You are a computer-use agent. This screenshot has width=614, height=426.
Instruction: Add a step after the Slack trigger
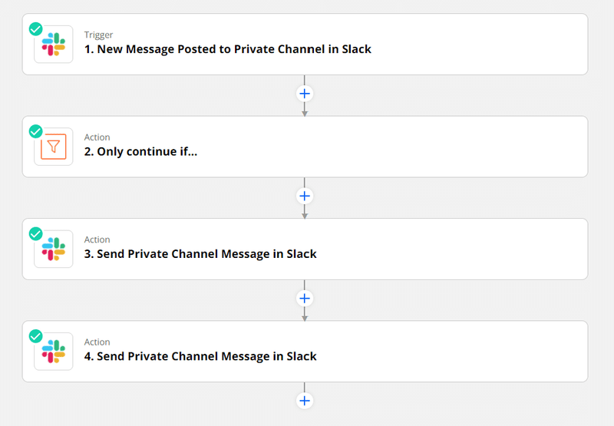[x=305, y=94]
